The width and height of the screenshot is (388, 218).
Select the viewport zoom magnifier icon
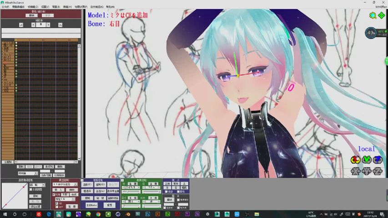click(373, 15)
